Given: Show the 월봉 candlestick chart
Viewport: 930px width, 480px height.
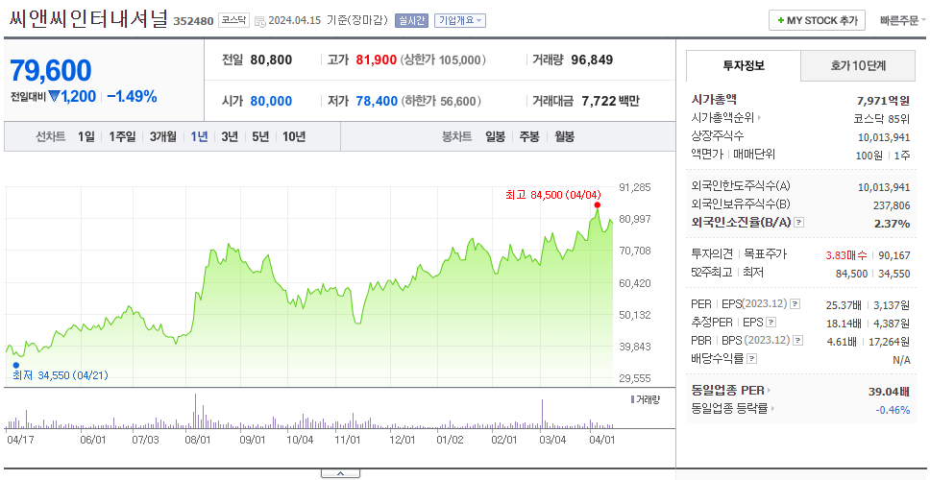Looking at the screenshot, I should coord(565,137).
